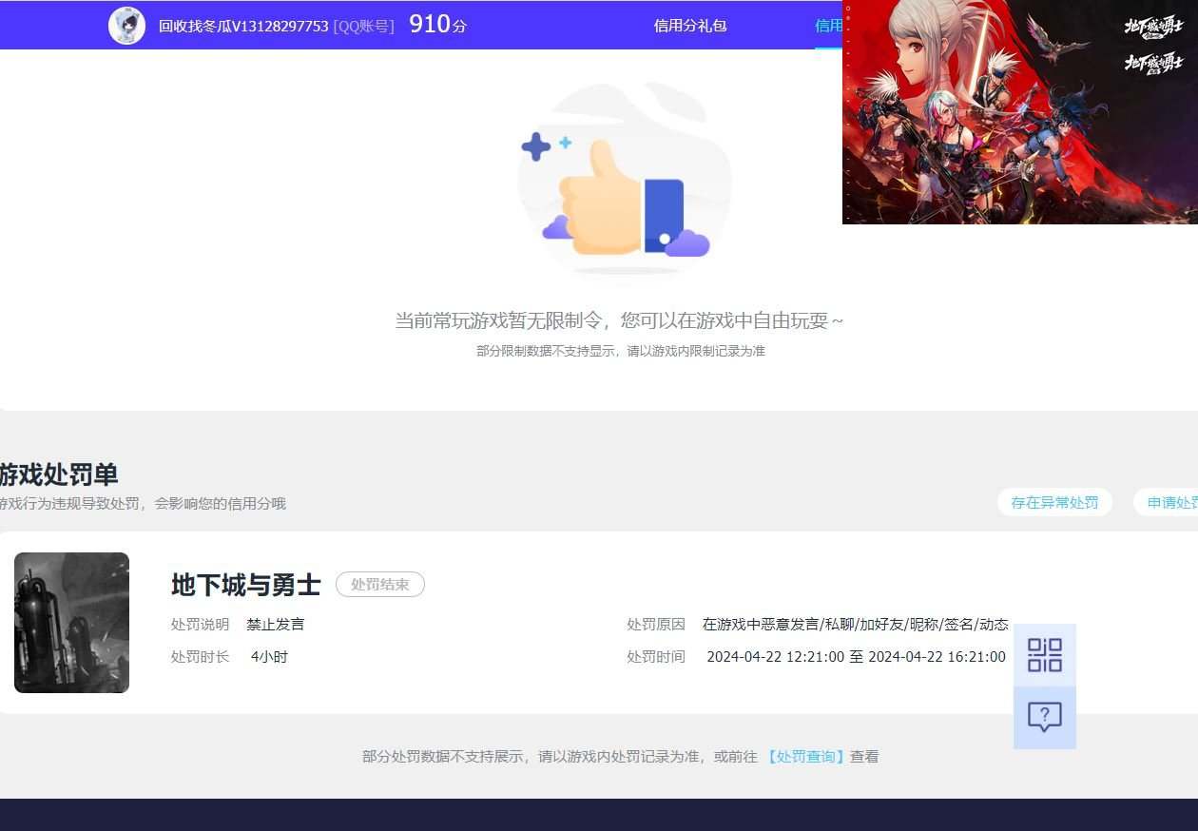Screen dimensions: 1198x831
Task: Click the 处罚时长 label
Action: pos(201,657)
